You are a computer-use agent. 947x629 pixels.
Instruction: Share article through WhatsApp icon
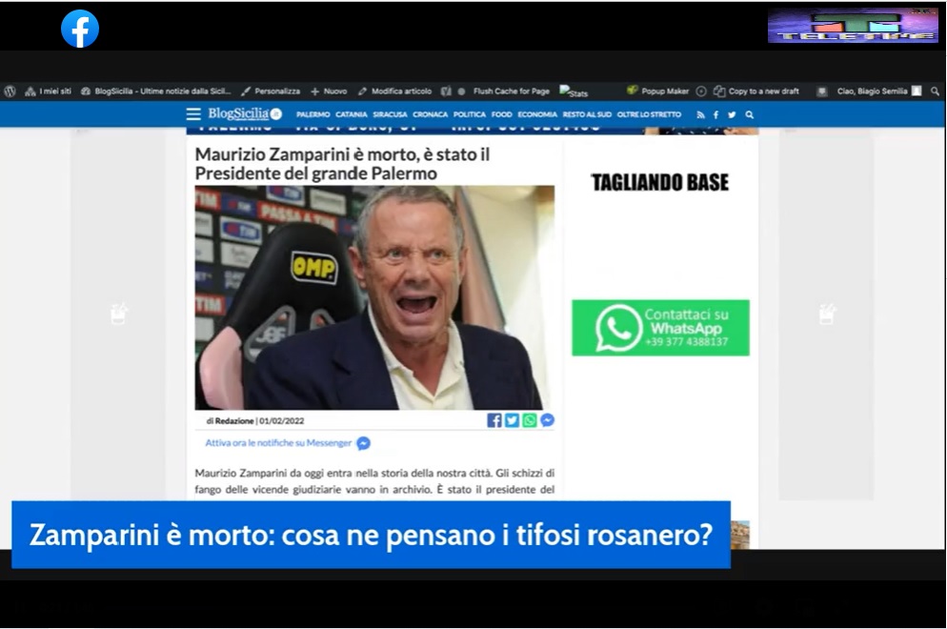click(x=530, y=420)
